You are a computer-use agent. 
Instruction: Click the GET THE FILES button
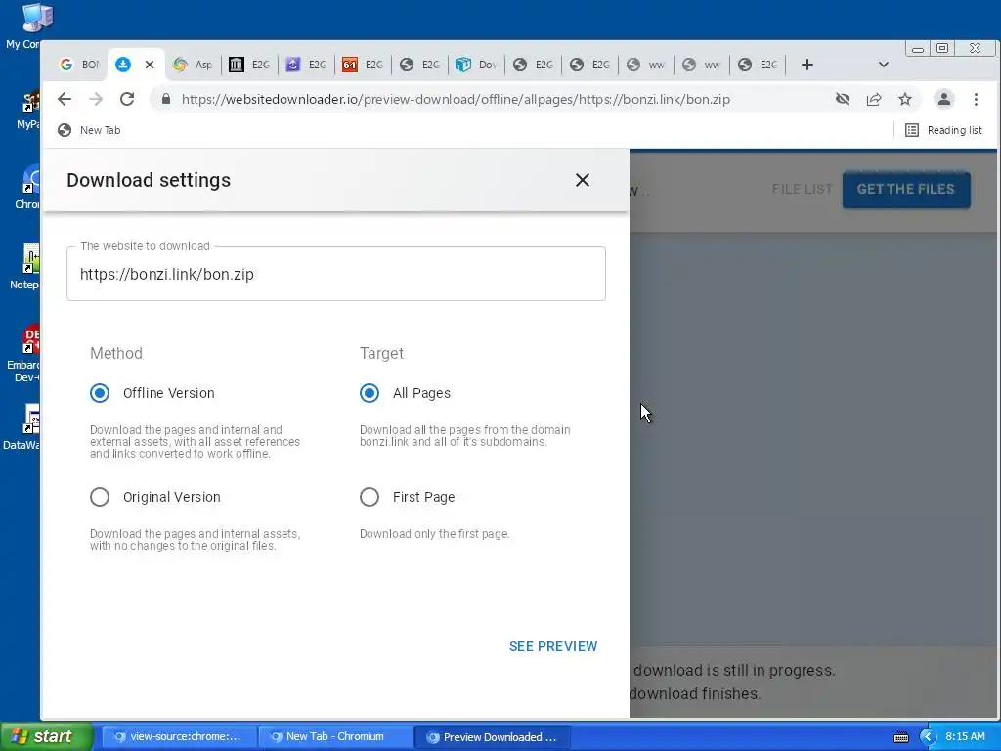coord(906,190)
